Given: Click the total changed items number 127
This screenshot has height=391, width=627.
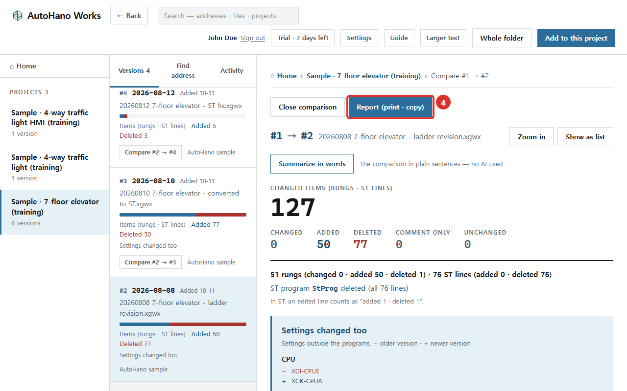Looking at the screenshot, I should [x=293, y=208].
